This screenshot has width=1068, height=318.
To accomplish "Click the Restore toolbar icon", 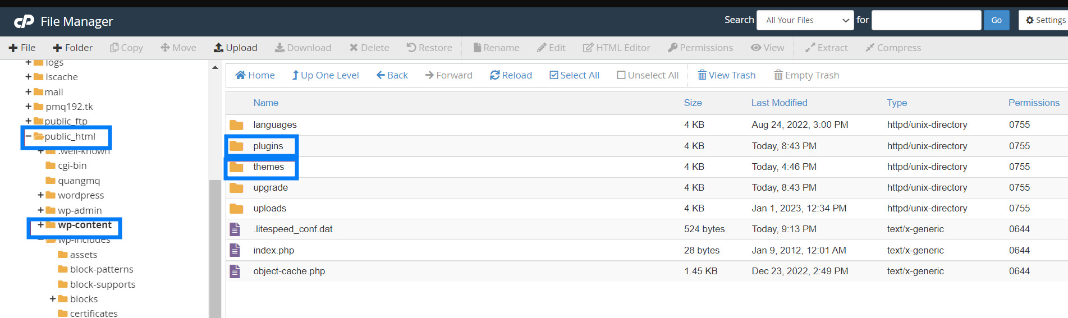I will (x=411, y=48).
